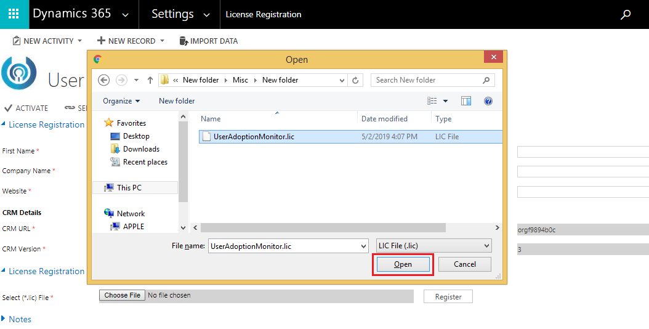The height and width of the screenshot is (329, 649).
Task: Click New folder in dialog toolbar
Action: click(177, 100)
